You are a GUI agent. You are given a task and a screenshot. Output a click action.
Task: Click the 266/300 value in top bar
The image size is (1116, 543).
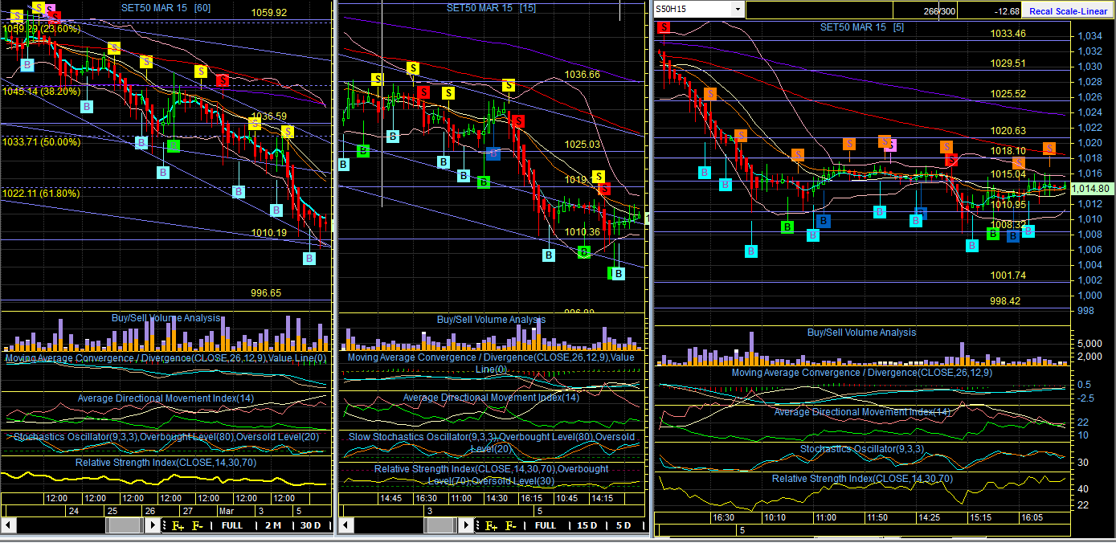[x=939, y=11]
